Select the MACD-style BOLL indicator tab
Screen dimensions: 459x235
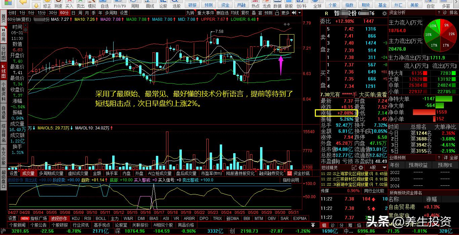coord(101,218)
